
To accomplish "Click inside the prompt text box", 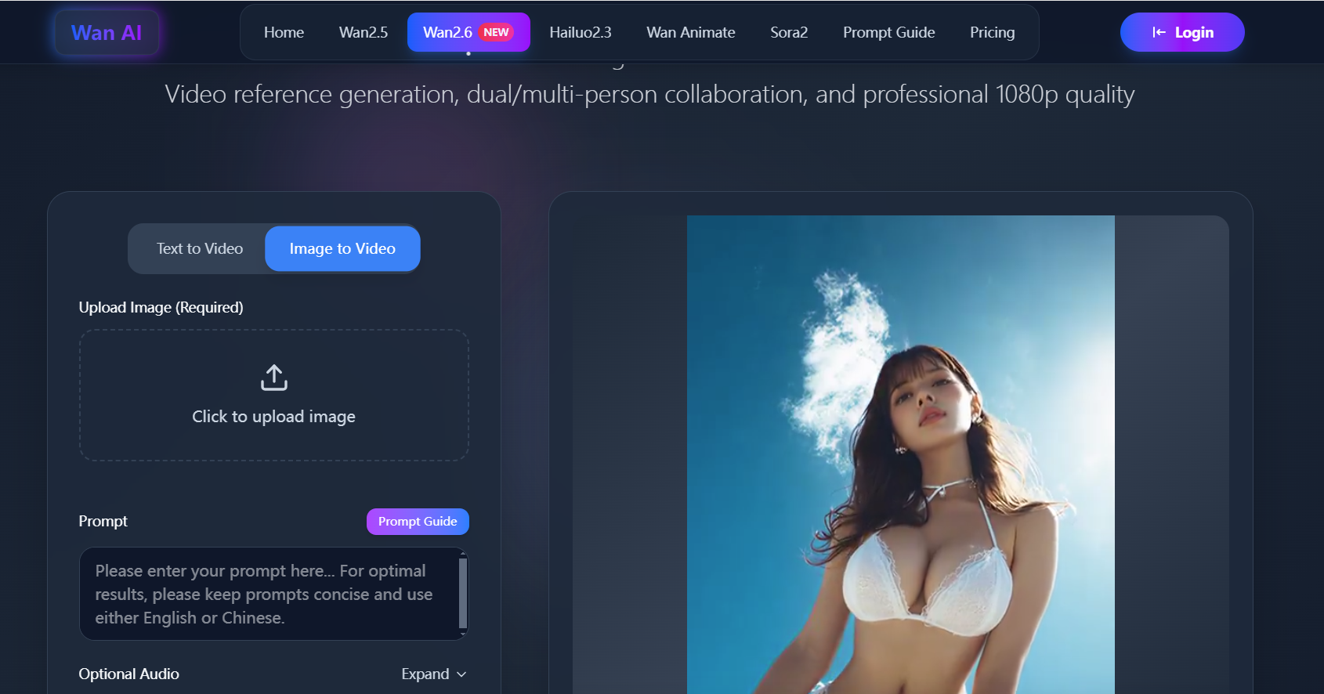I will (266, 594).
